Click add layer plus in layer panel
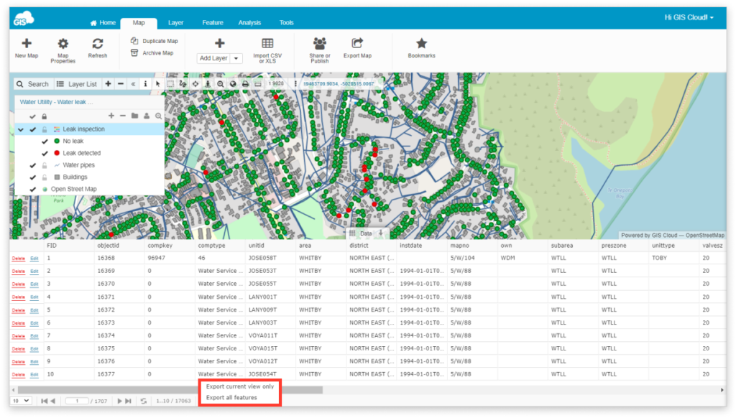This screenshot has width=736, height=418. click(111, 116)
